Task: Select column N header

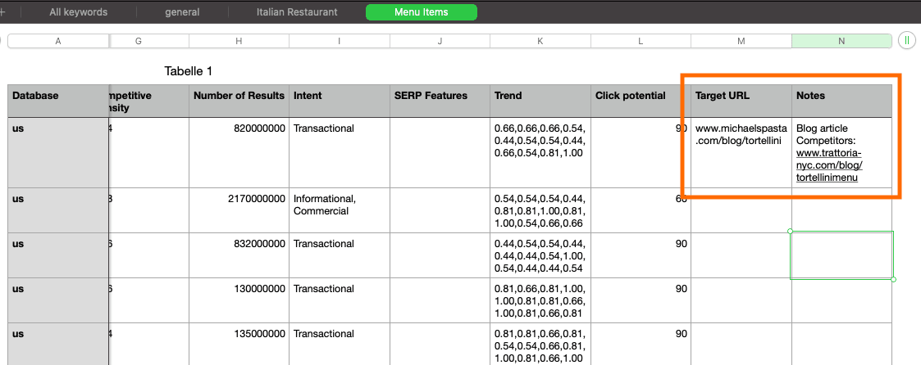Action: (x=841, y=41)
